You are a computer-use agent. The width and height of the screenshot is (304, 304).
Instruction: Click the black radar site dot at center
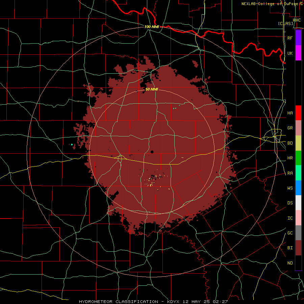point(152,152)
